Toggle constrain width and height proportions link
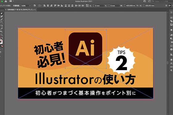Screen dimensions: 173x115 tap(137, 6)
